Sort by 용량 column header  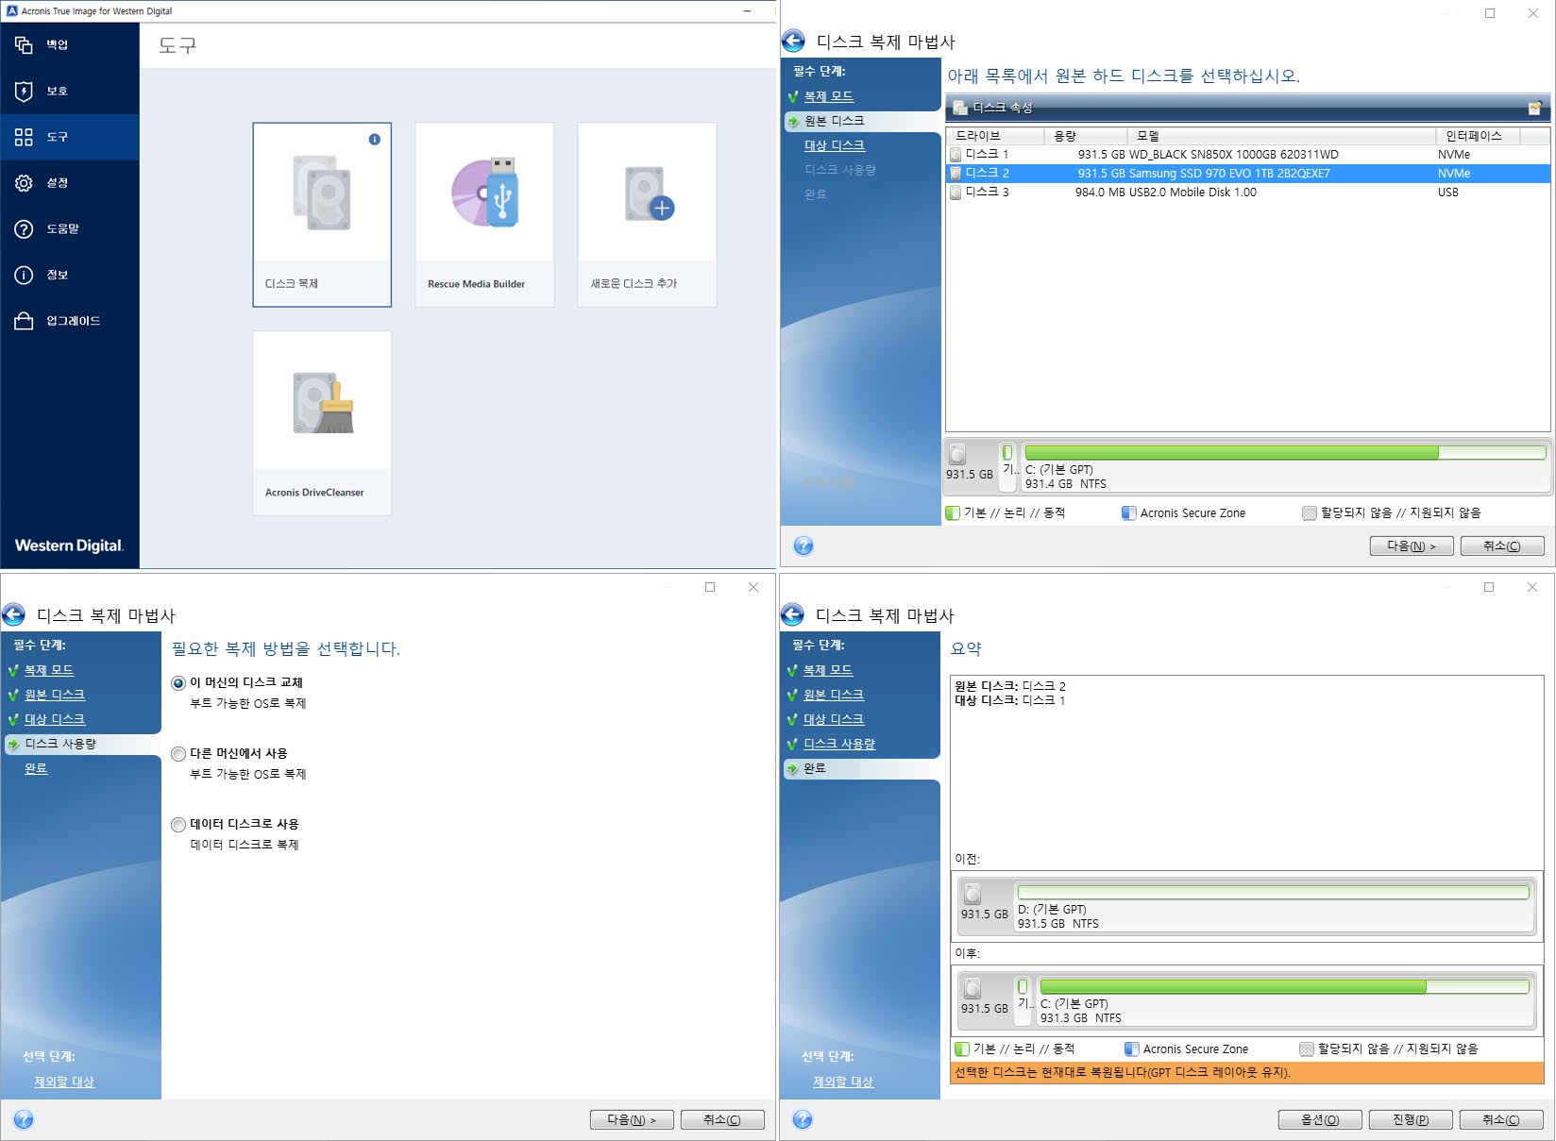pyautogui.click(x=1086, y=136)
